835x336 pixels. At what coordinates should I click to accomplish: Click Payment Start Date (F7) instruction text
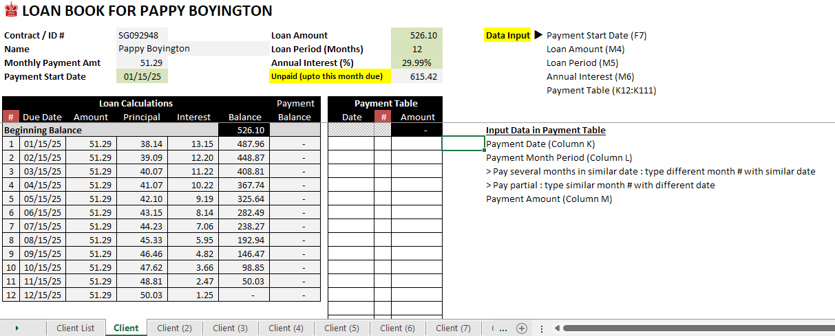pyautogui.click(x=596, y=35)
